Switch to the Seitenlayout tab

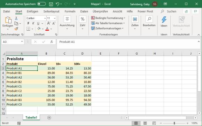[52, 11]
